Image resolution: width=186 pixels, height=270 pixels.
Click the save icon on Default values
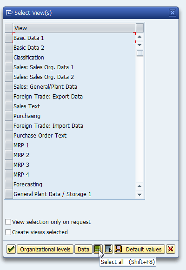click(119, 249)
